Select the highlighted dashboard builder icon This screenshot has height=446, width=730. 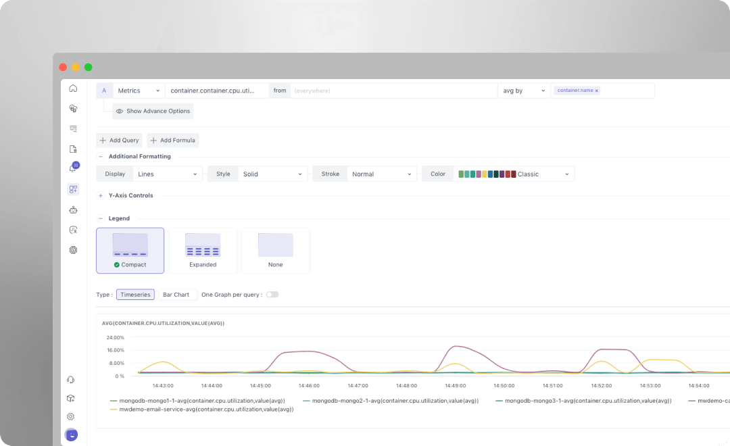(x=72, y=189)
